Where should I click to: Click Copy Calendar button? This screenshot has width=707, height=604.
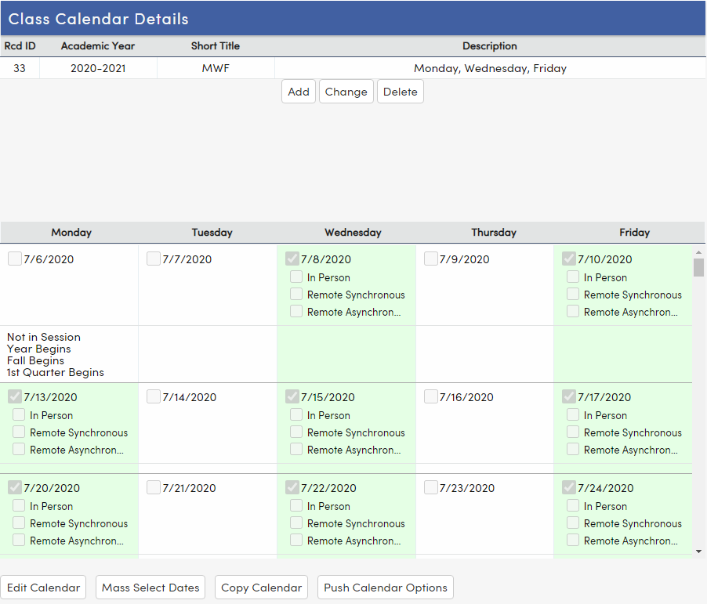[x=262, y=588]
